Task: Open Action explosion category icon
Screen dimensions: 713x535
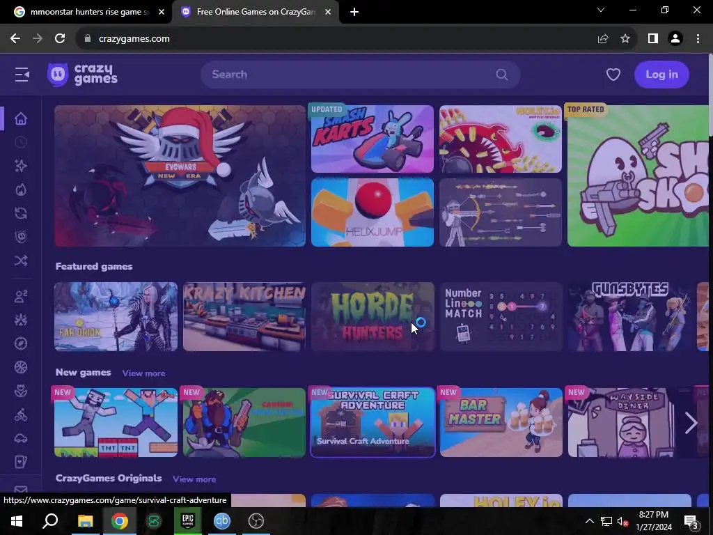Action: point(21,320)
